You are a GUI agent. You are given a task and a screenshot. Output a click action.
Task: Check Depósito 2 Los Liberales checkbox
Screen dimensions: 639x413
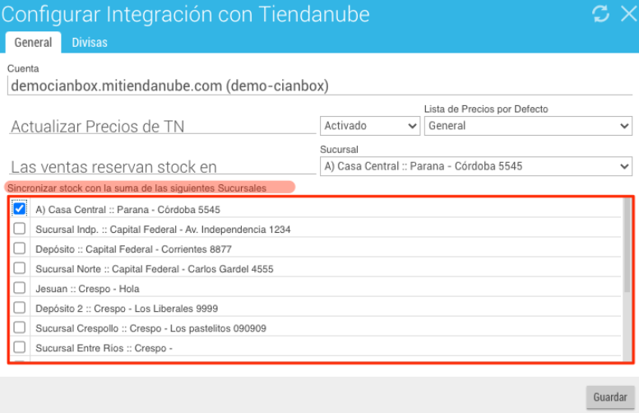tap(19, 308)
